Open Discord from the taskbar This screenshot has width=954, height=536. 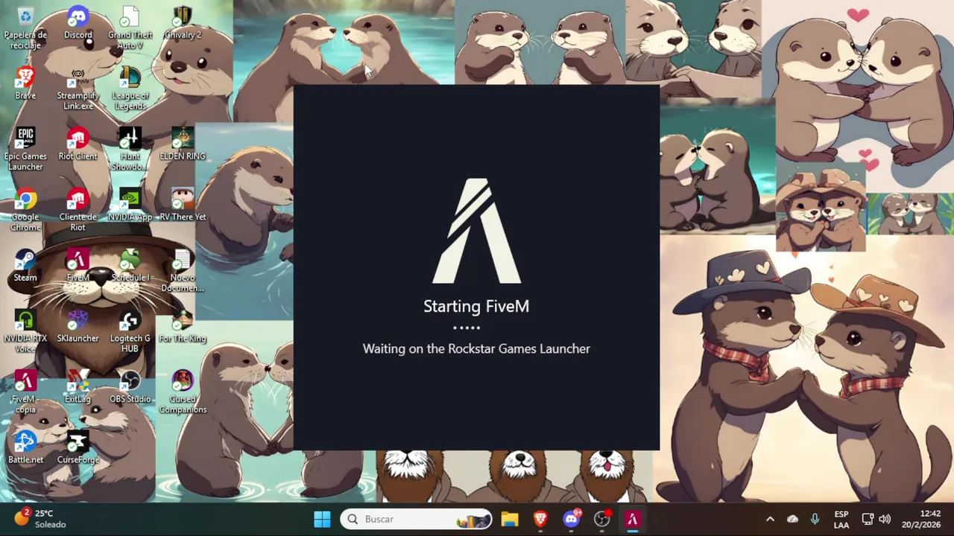(572, 519)
